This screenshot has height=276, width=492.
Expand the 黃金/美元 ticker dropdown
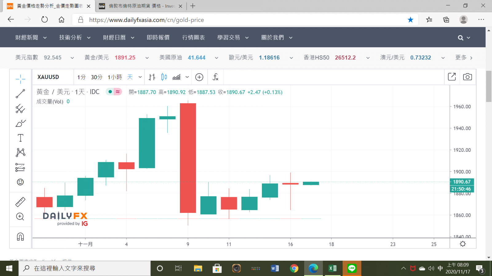click(x=147, y=58)
